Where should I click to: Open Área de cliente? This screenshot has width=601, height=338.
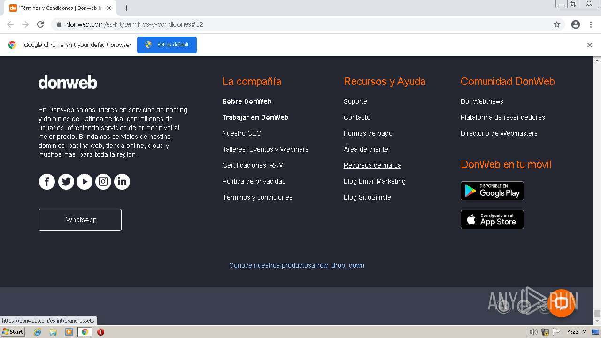366,149
